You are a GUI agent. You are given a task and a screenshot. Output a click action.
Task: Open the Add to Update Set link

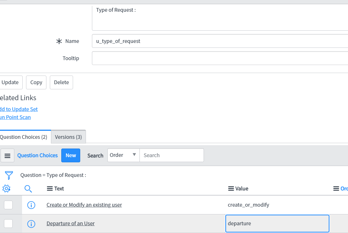tap(19, 109)
